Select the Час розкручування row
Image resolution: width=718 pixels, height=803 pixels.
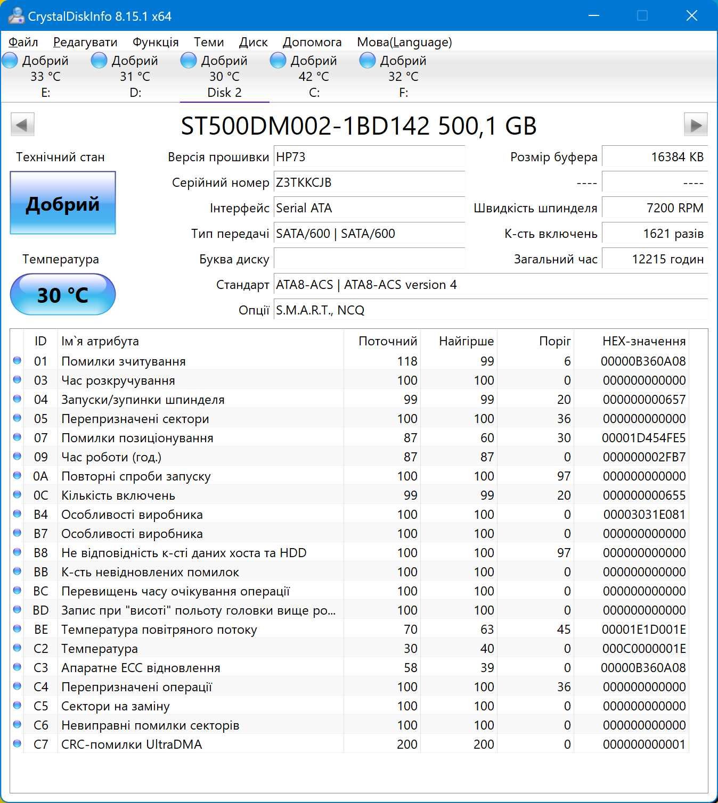pyautogui.click(x=350, y=380)
